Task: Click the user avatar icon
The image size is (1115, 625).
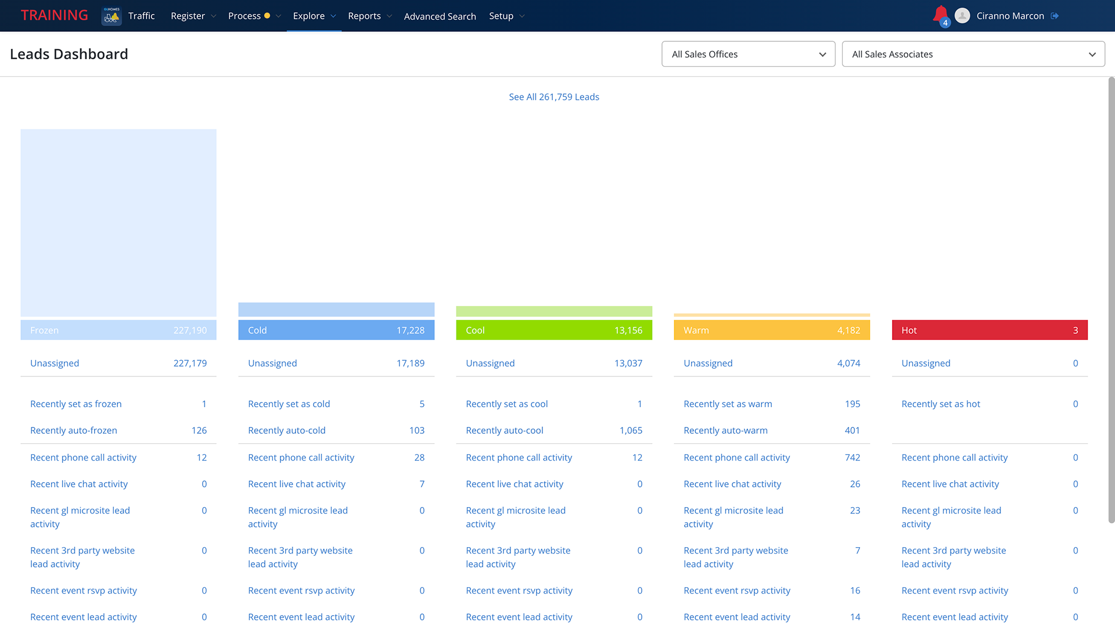Action: click(962, 16)
